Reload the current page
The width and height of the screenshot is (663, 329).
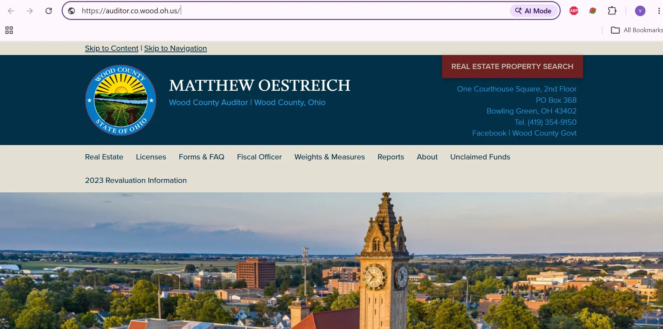pos(49,11)
